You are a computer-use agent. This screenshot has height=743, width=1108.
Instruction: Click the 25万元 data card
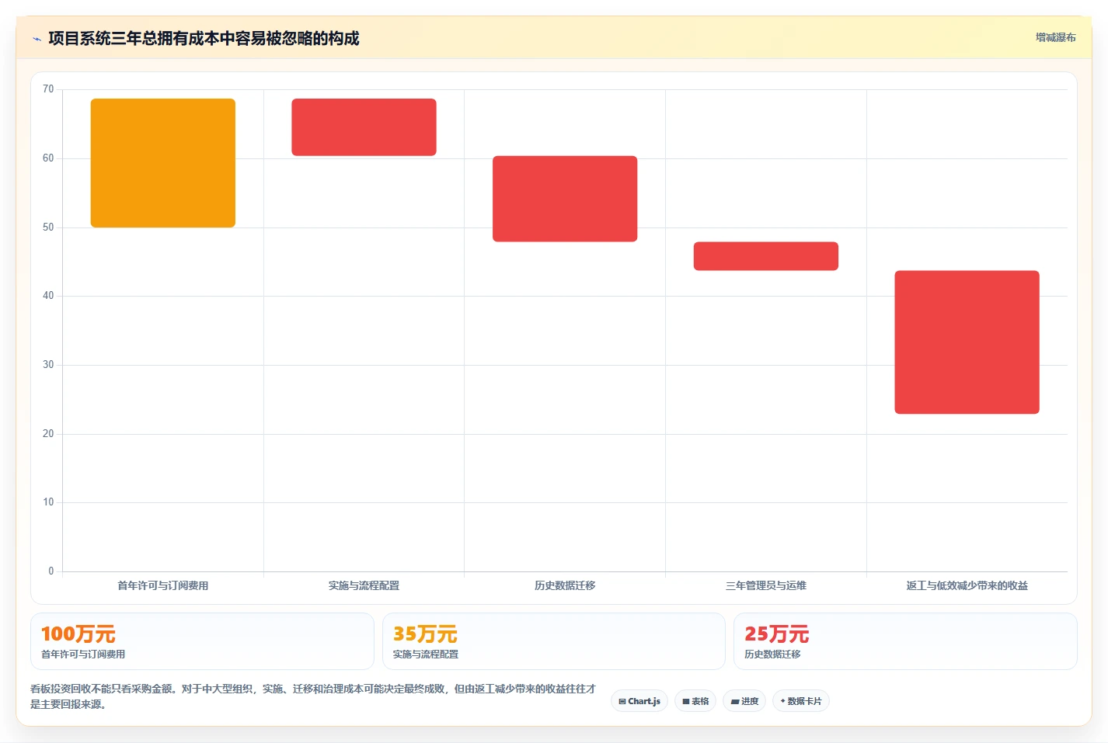905,641
